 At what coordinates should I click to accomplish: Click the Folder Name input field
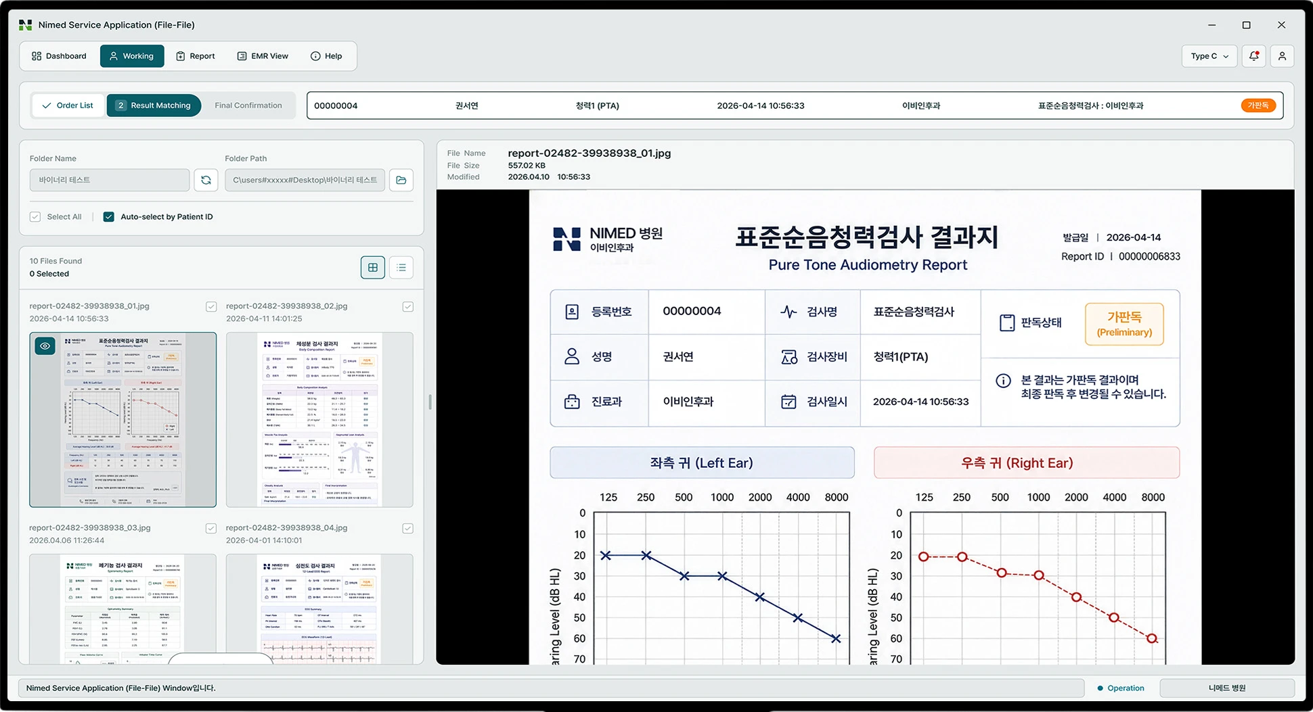tap(110, 180)
